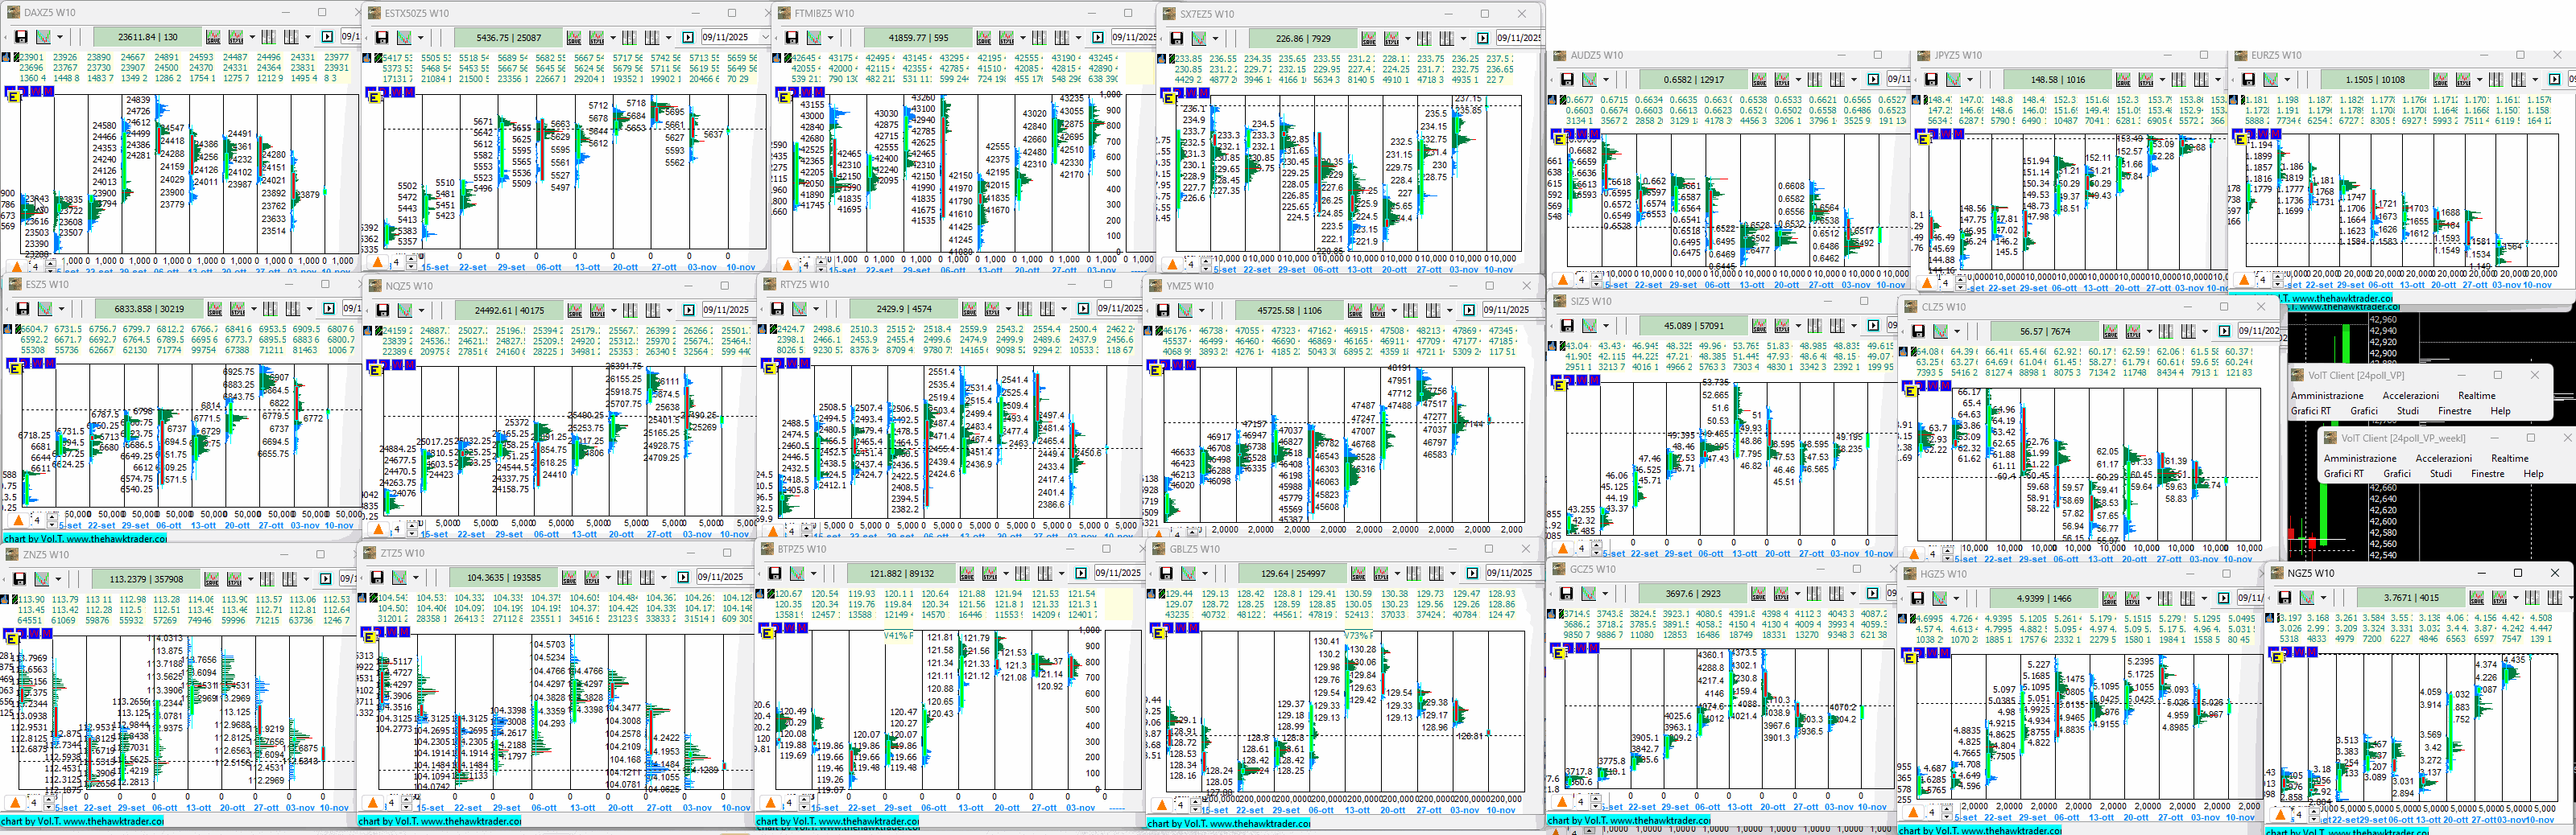Image resolution: width=2576 pixels, height=835 pixels.
Task: Click the play button in SX7EZ5 toolbar
Action: pyautogui.click(x=1483, y=39)
